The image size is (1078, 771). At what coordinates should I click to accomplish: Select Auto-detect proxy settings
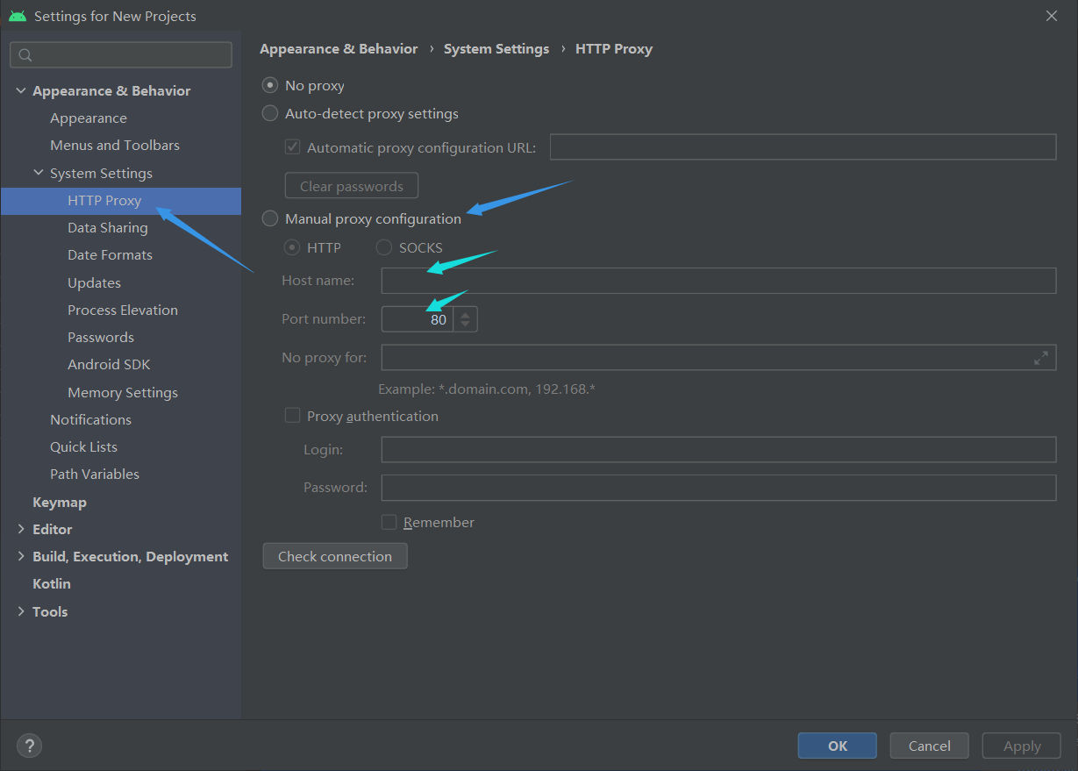coord(269,112)
